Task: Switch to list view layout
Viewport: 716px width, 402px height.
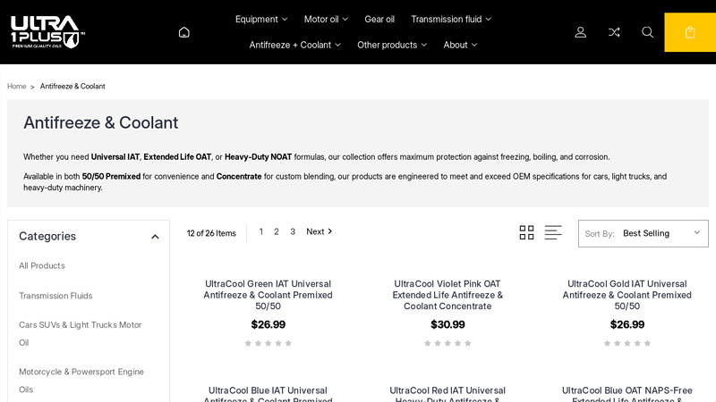Action: click(x=553, y=232)
